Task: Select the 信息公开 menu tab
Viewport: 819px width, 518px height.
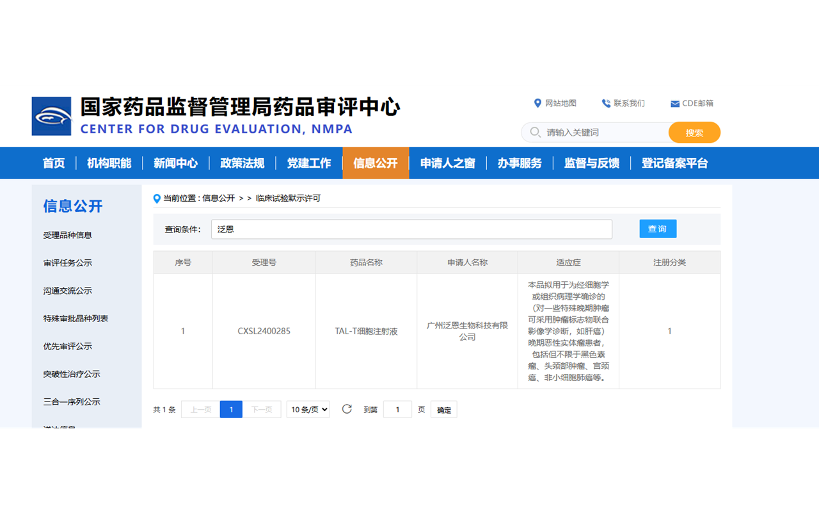Action: tap(376, 163)
